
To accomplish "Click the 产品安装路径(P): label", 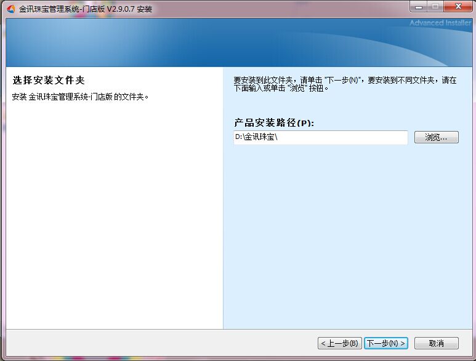I will 274,123.
